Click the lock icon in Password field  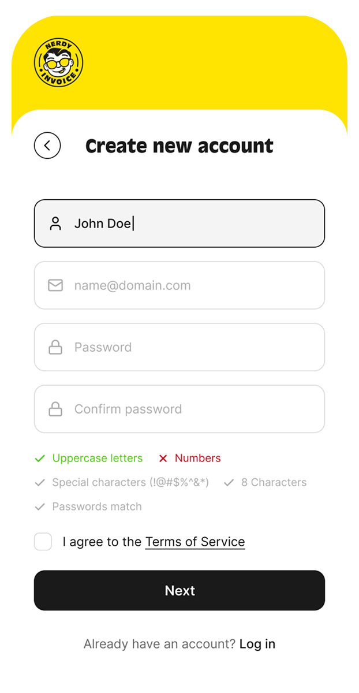[x=55, y=347]
